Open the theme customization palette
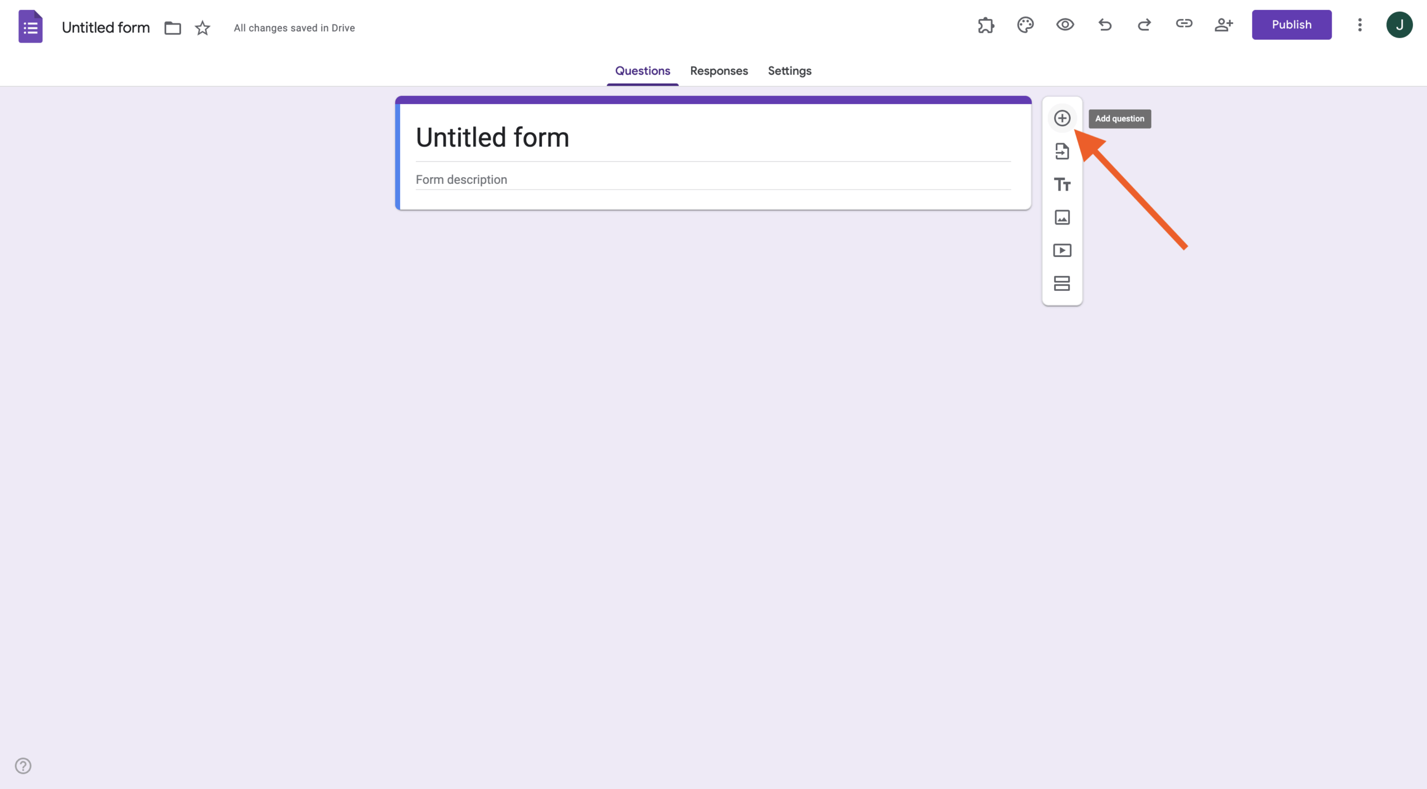Image resolution: width=1427 pixels, height=789 pixels. coord(1025,25)
